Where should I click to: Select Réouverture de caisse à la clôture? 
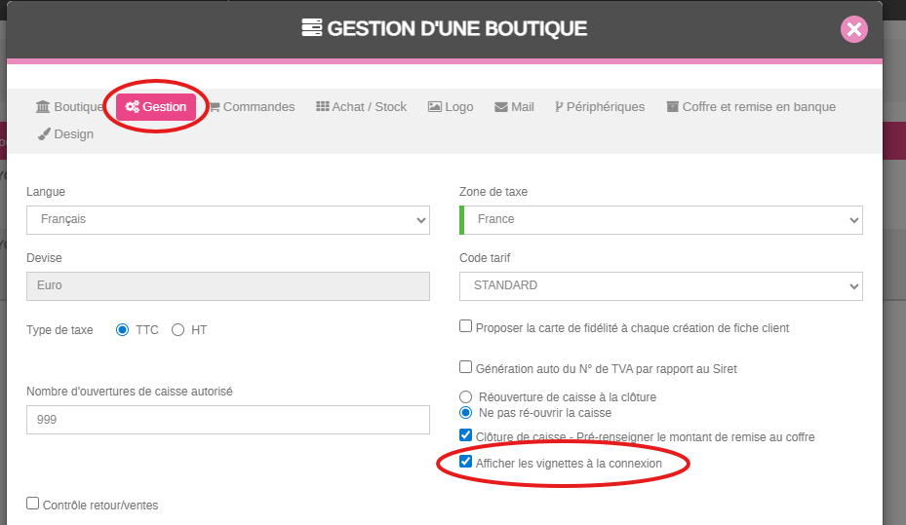point(466,396)
